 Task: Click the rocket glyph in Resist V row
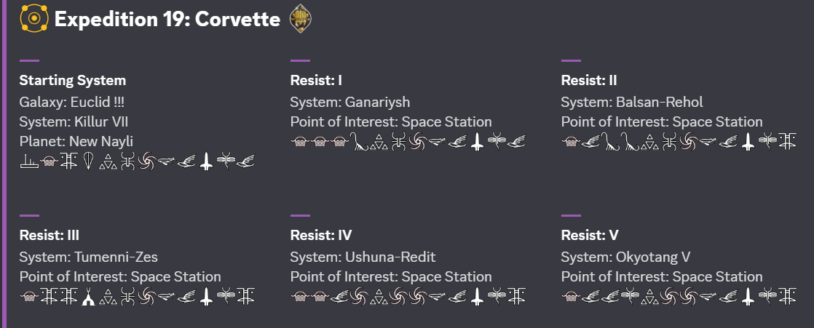[x=748, y=297]
